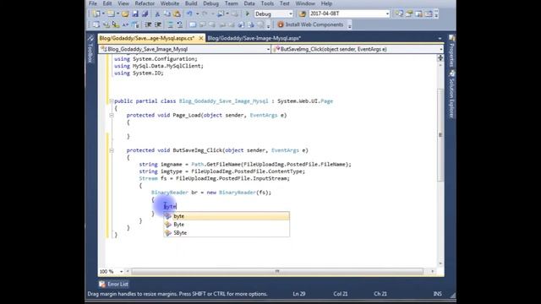This screenshot has width=541, height=304.
Task: Click the horizontal scrollbar thumb in the editor
Action: click(x=277, y=272)
